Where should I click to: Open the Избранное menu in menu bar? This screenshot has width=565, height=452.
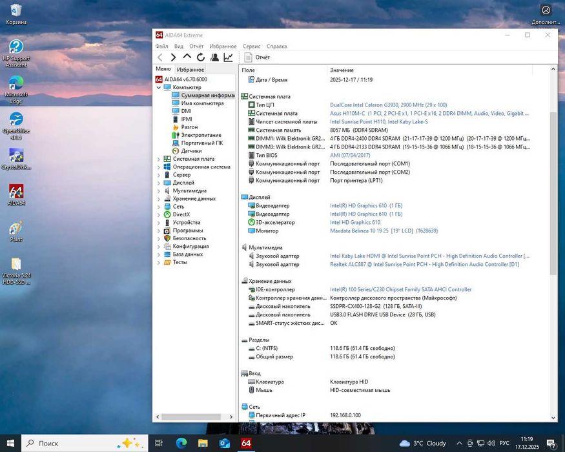[x=223, y=46]
